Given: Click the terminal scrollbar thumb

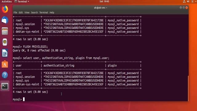Looking at the screenshot, I should coord(188,88).
